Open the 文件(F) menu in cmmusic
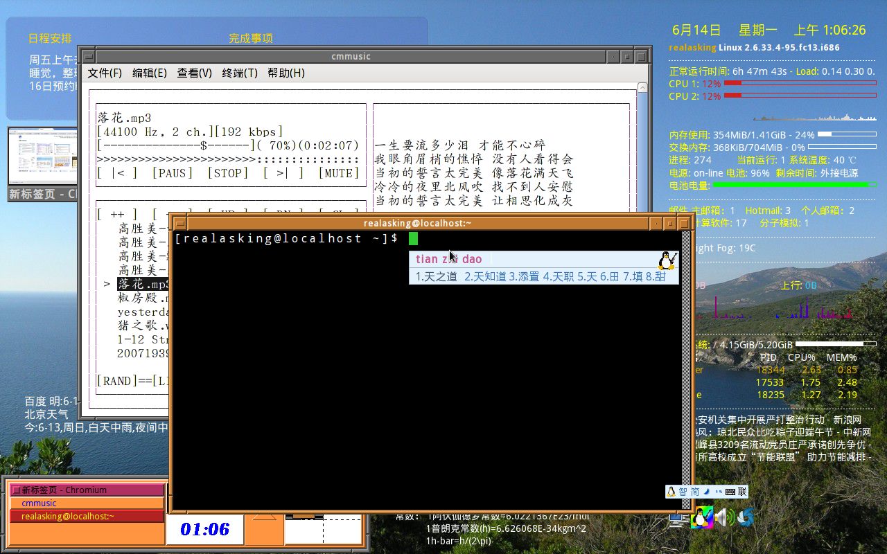Viewport: 887px width, 554px height. [x=104, y=73]
